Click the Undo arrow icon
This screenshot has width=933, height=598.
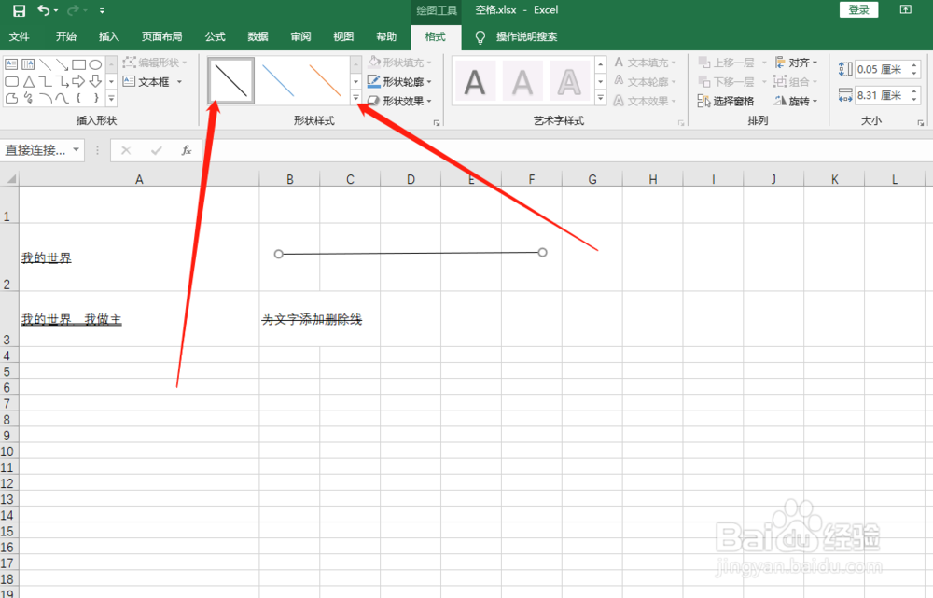(x=45, y=10)
